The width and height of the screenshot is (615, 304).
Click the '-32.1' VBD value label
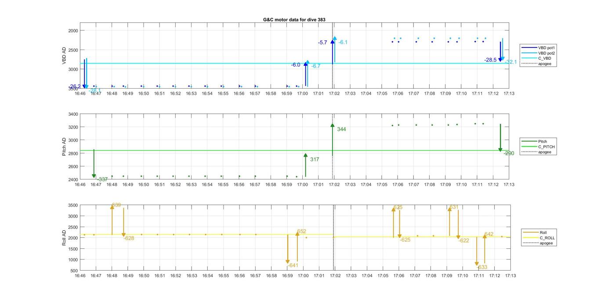click(511, 62)
